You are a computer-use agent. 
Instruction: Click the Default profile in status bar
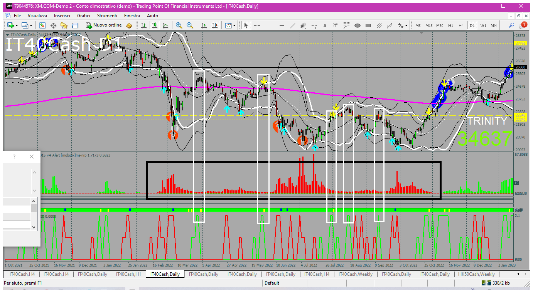(272, 283)
